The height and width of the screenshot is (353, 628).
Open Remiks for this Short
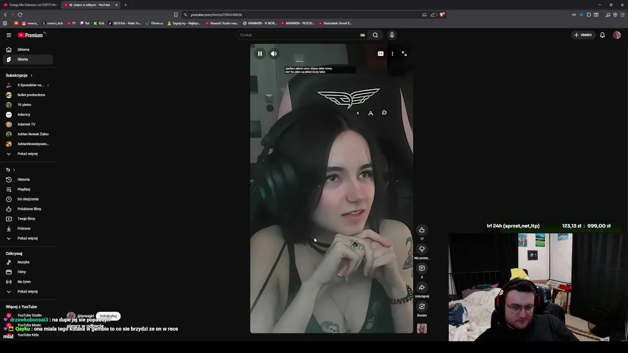click(422, 306)
